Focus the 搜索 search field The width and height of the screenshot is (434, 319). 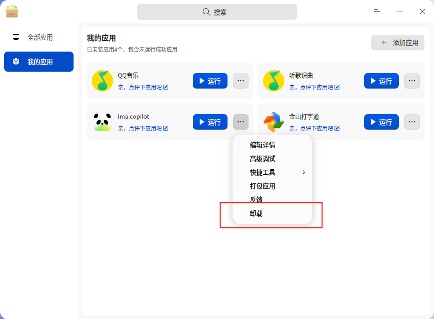(217, 12)
